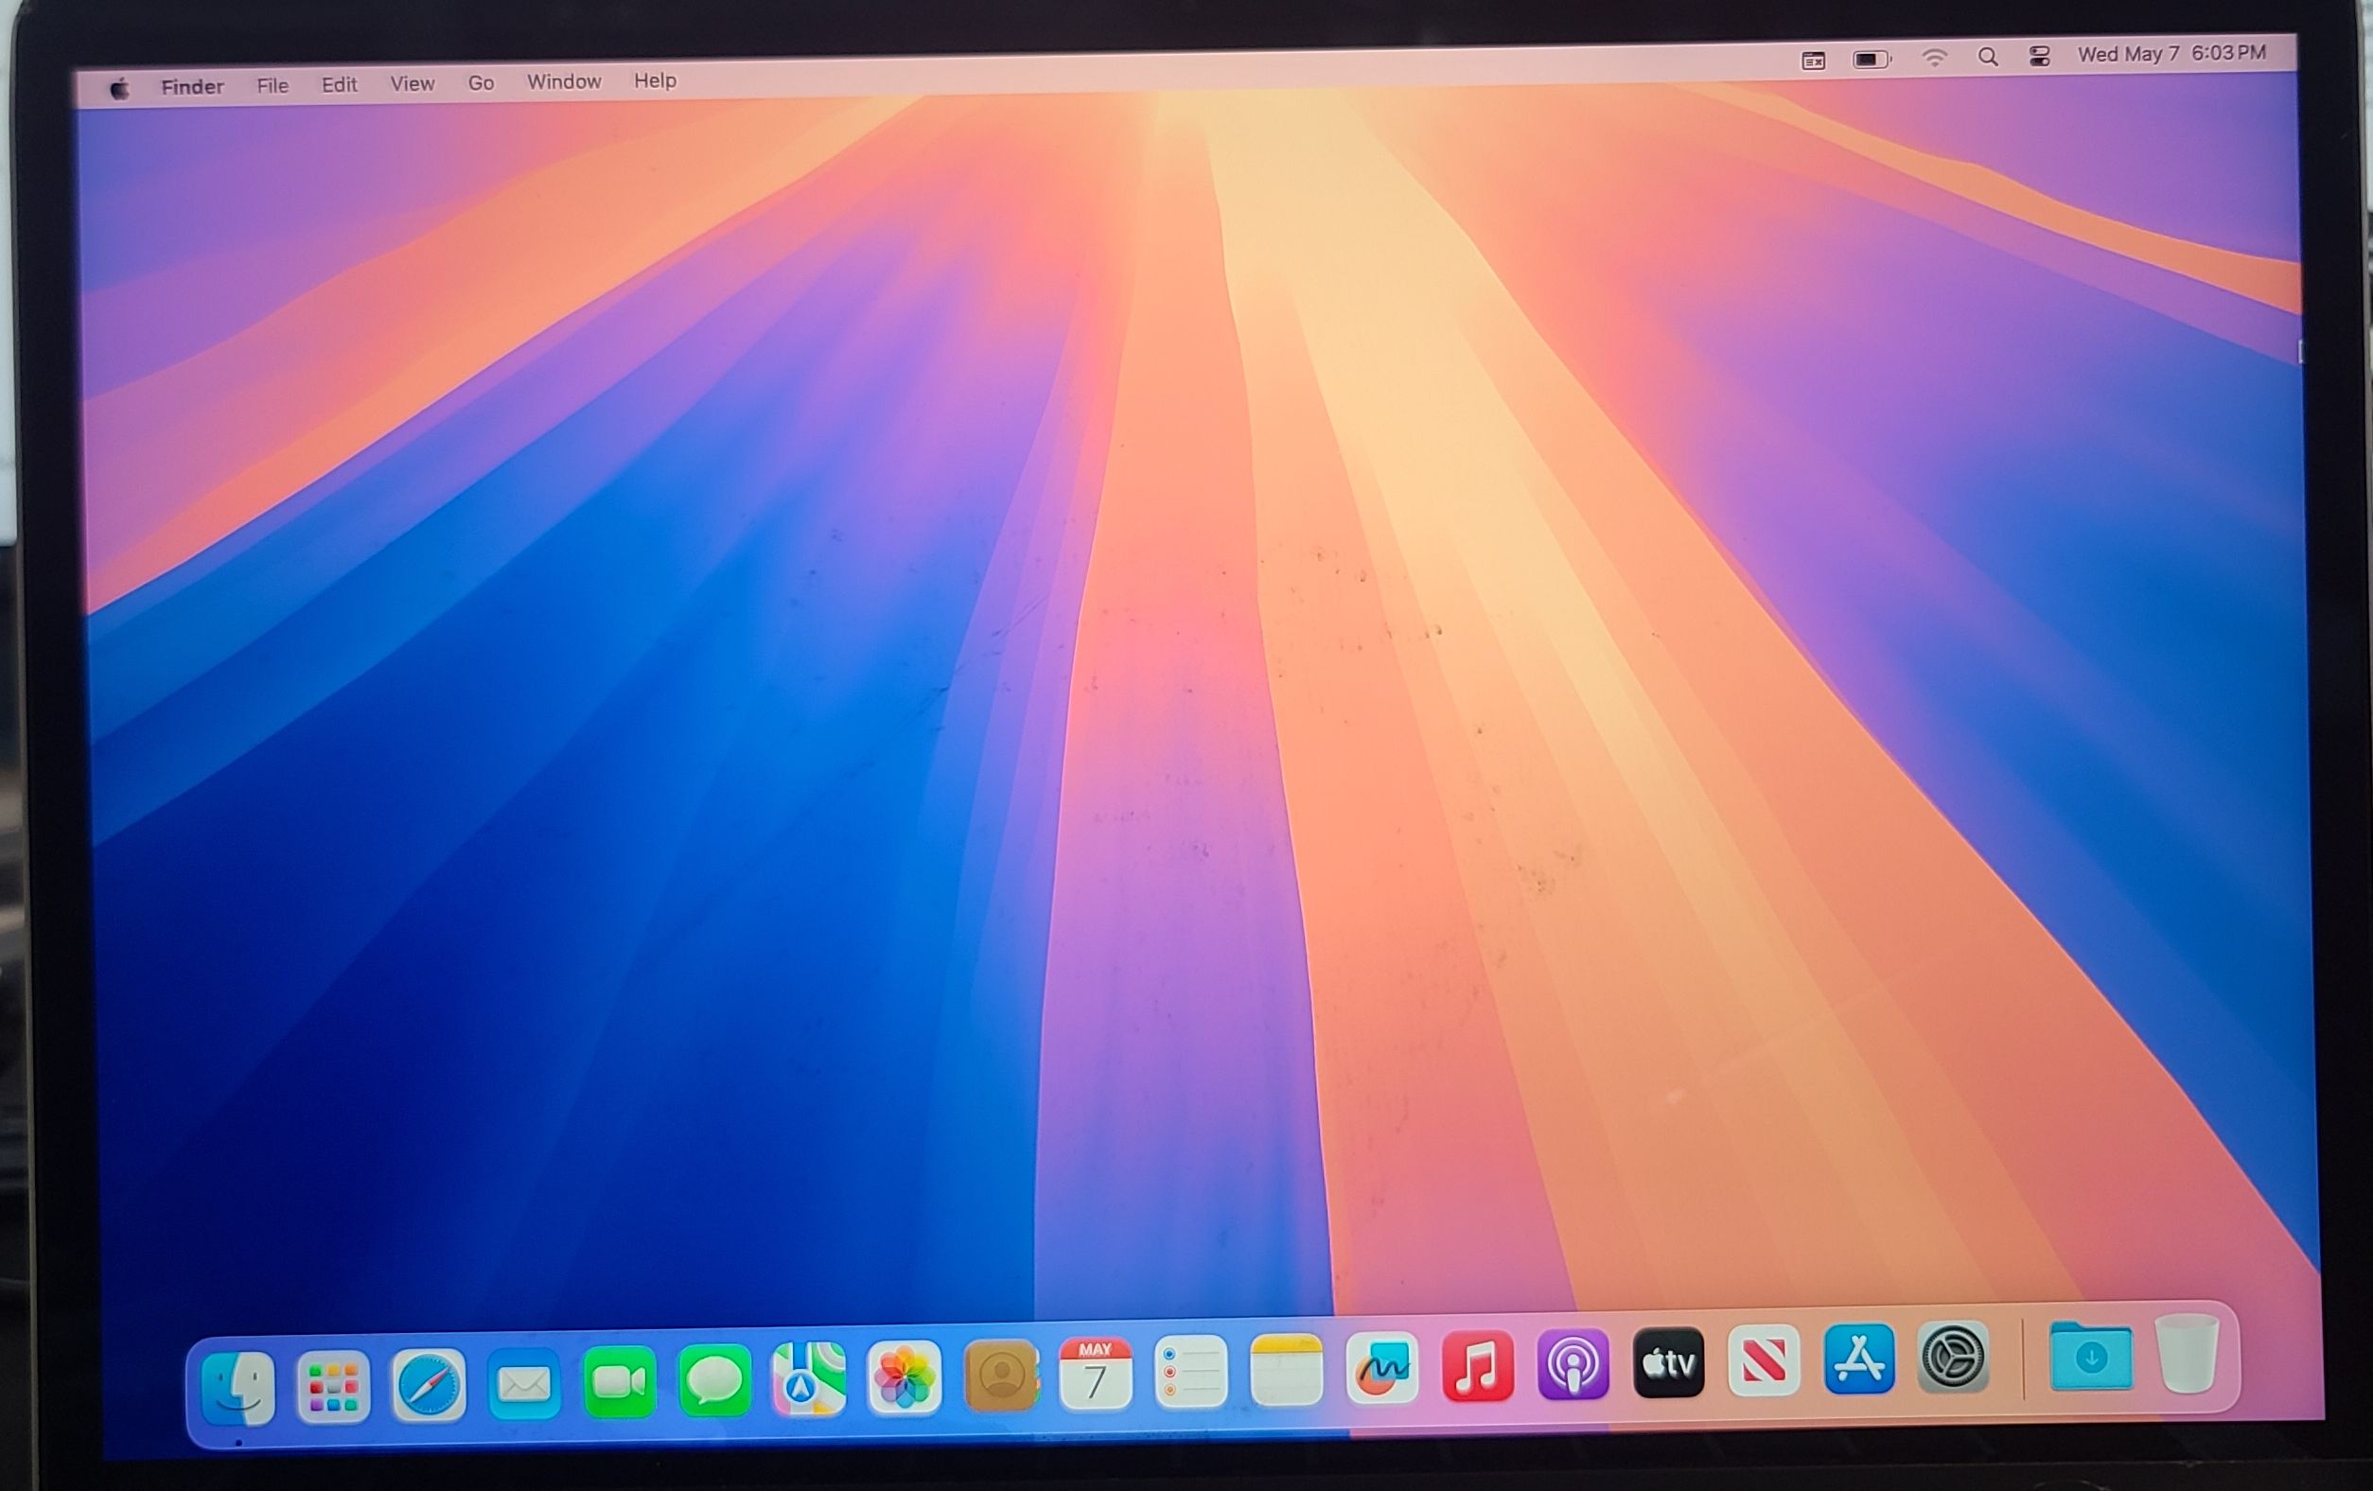Screen dimensions: 2373x1491
Task: Open the Apple menu
Action: 119,90
